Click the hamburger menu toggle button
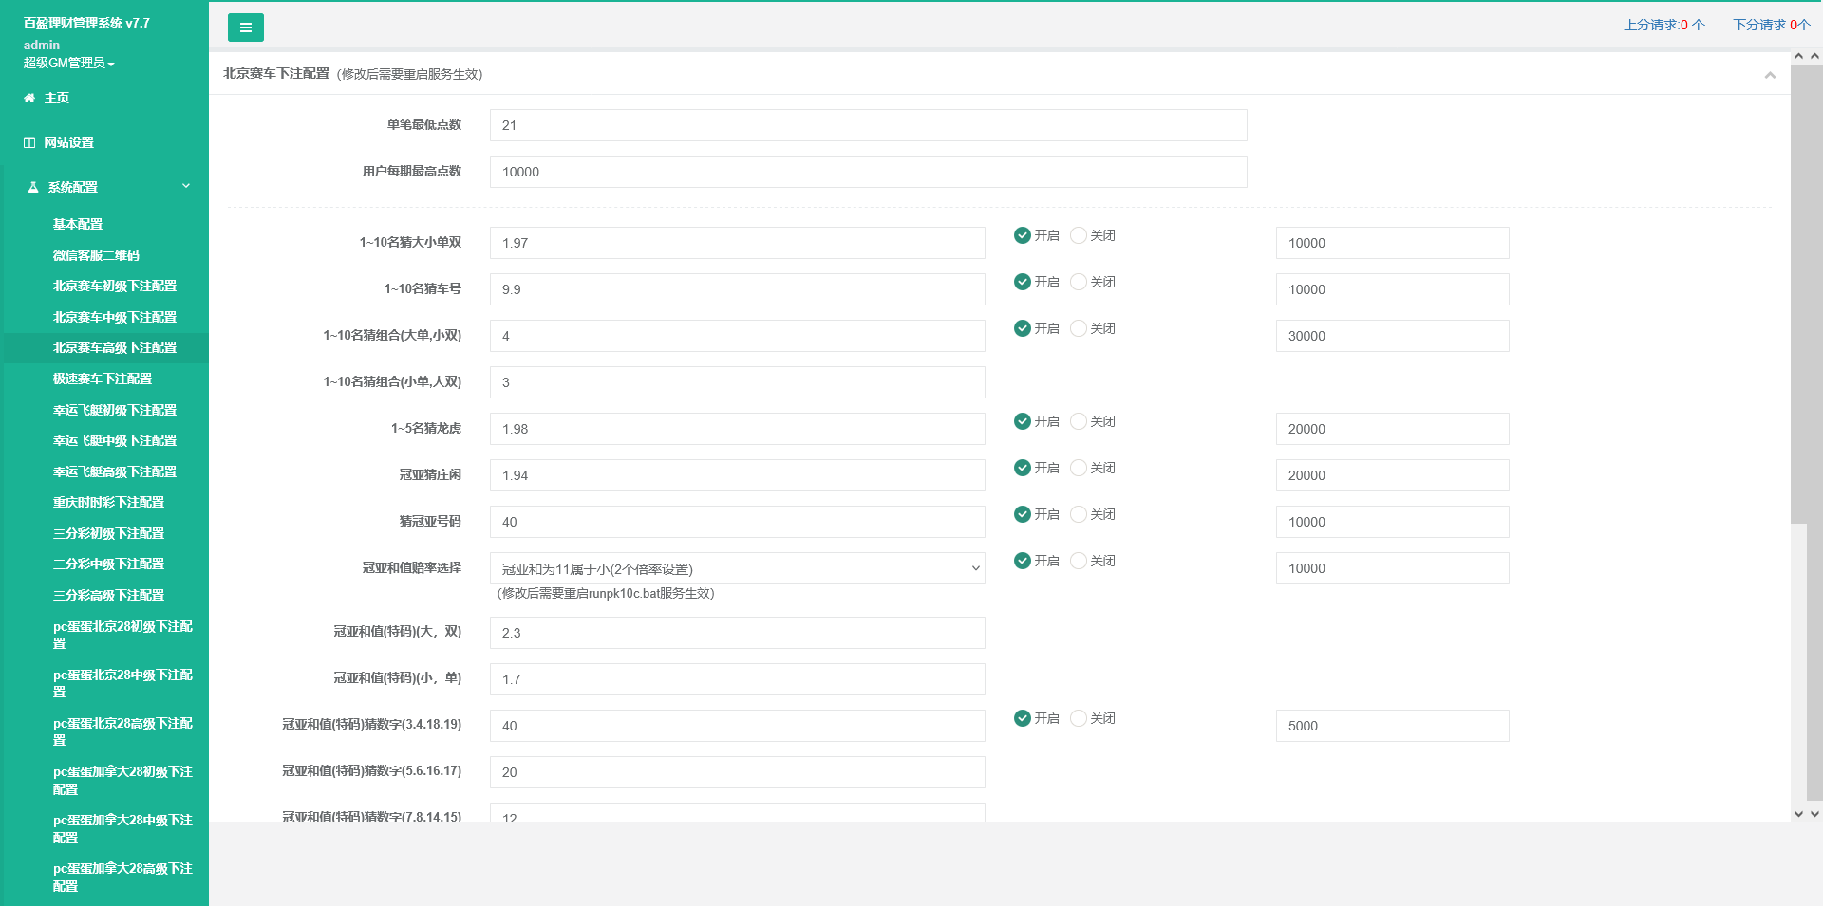 [x=245, y=28]
